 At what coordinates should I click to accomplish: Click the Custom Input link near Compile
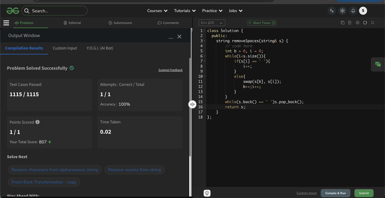[x=306, y=193]
